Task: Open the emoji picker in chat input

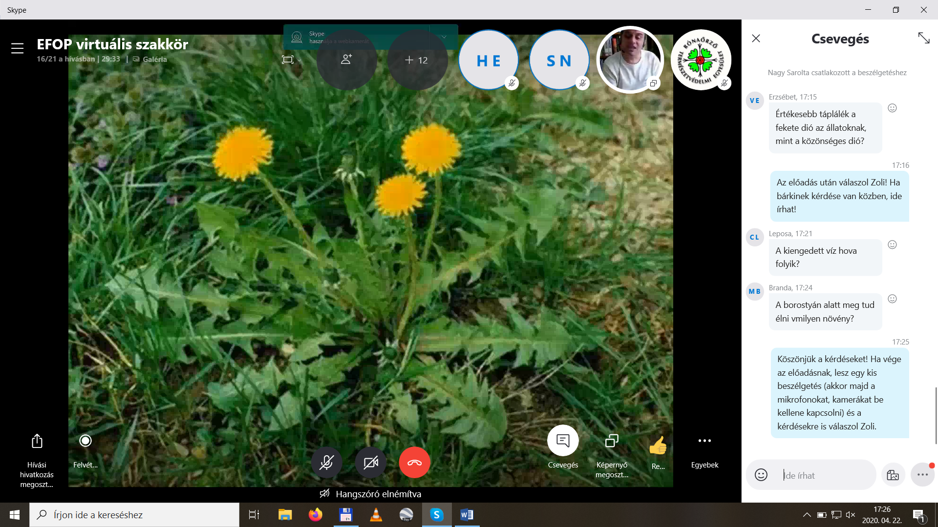Action: (x=761, y=475)
